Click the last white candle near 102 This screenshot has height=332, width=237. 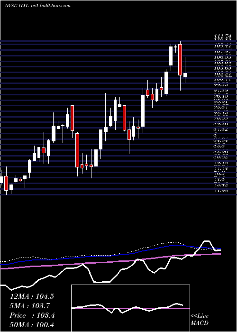185,75
